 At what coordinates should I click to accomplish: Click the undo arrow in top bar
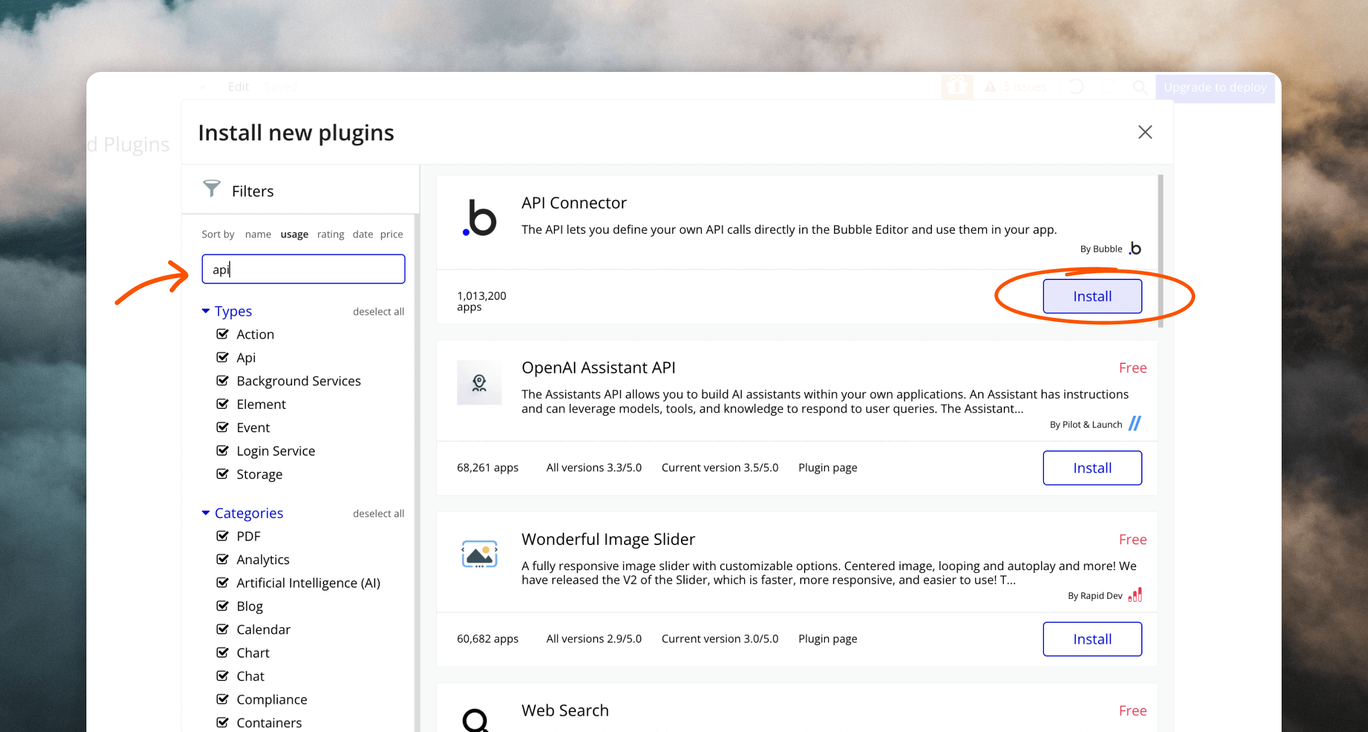point(1076,87)
